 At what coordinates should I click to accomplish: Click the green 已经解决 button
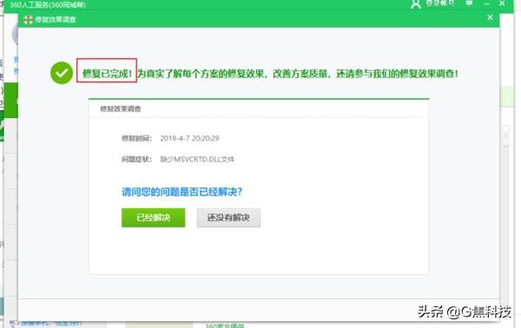(x=153, y=218)
